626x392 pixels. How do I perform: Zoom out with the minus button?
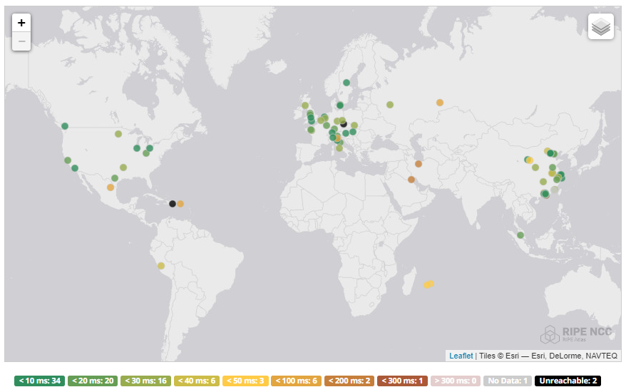pyautogui.click(x=21, y=41)
